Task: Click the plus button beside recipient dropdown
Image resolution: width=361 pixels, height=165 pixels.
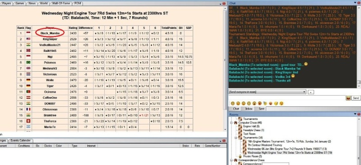Action: [x=311, y=92]
